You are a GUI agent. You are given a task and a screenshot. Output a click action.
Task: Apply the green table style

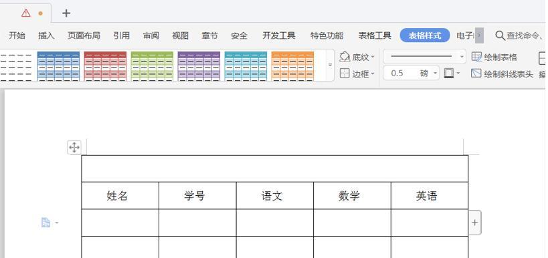coord(152,66)
